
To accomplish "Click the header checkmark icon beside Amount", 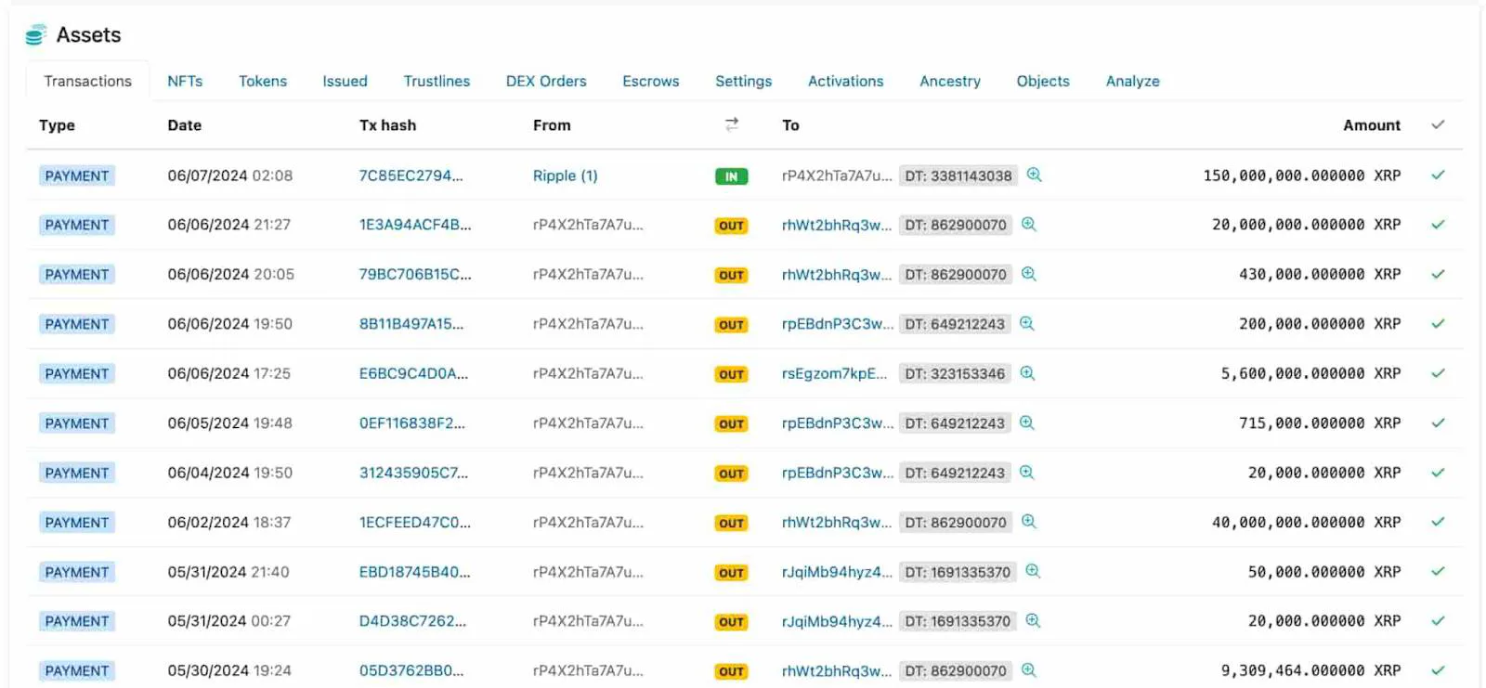I will tap(1438, 124).
